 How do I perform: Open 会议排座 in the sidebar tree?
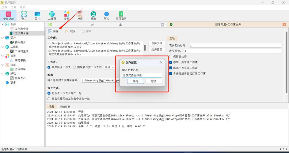point(20,69)
